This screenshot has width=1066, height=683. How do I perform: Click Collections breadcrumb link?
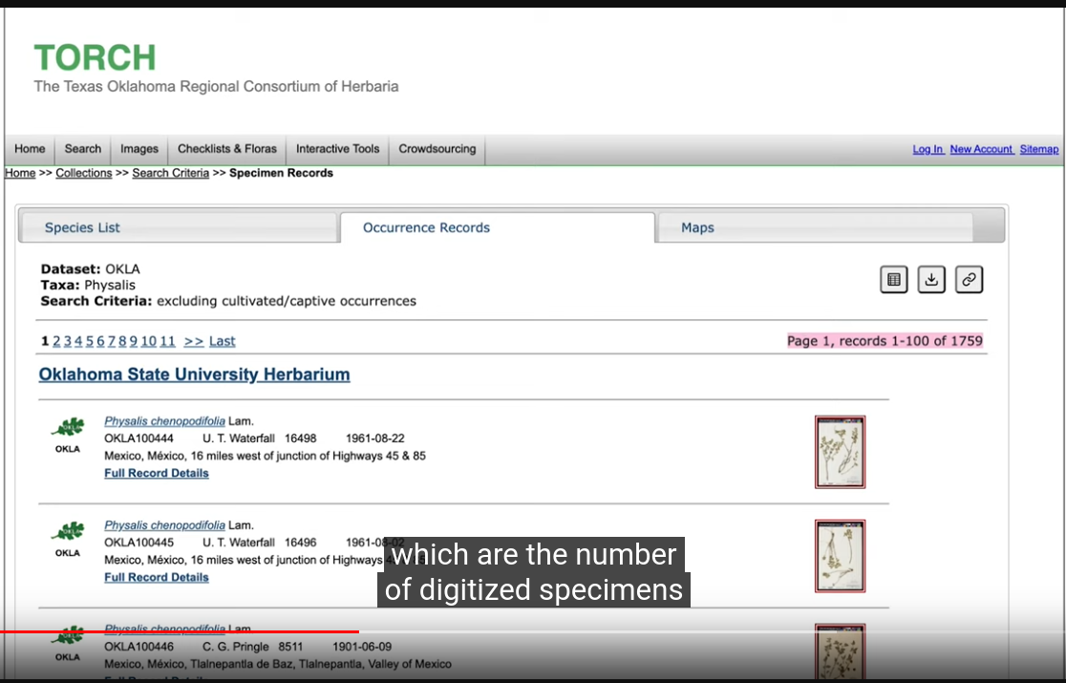pos(84,173)
